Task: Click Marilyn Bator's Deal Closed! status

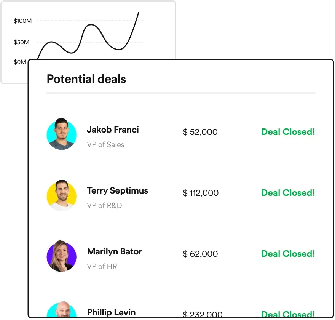Action: 288,254
